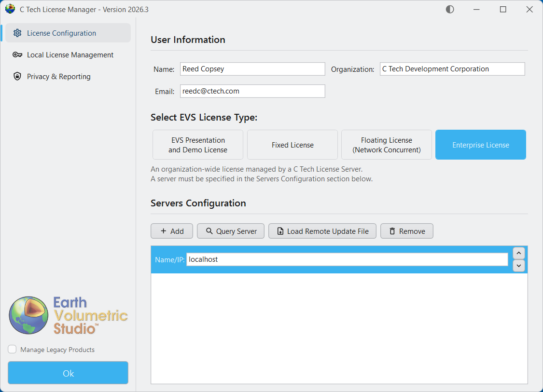Screen dimensions: 543x392
Task: Toggle Manage Legacy Products
Action: [12, 349]
